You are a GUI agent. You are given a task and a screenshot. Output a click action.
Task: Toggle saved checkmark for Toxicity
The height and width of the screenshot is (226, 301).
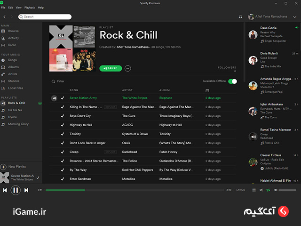pyautogui.click(x=63, y=134)
